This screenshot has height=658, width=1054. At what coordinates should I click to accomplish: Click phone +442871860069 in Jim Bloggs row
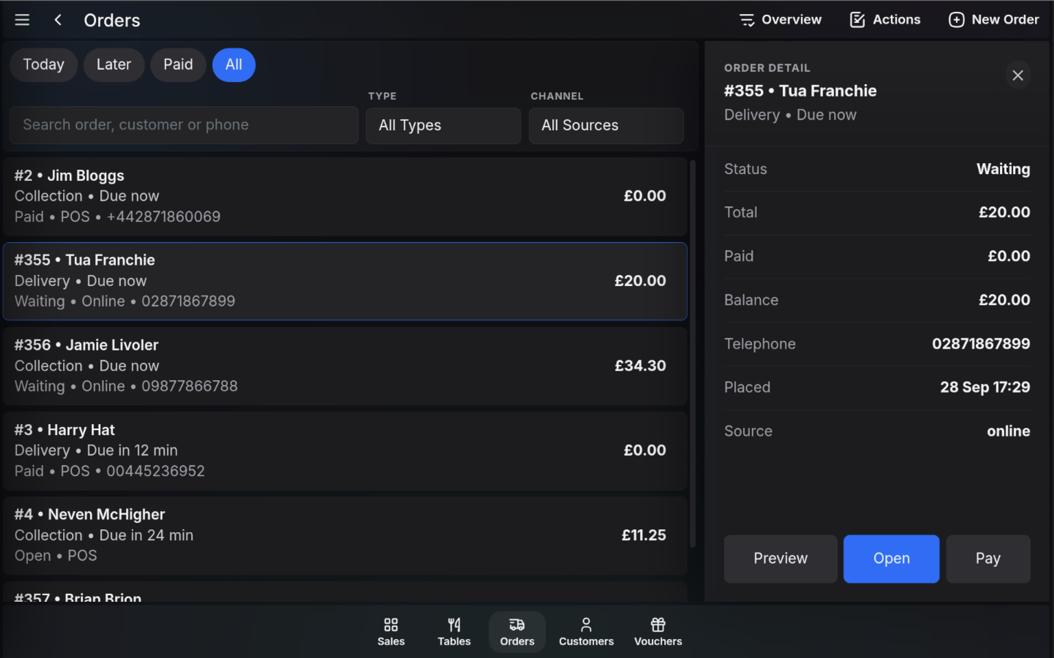click(x=164, y=217)
